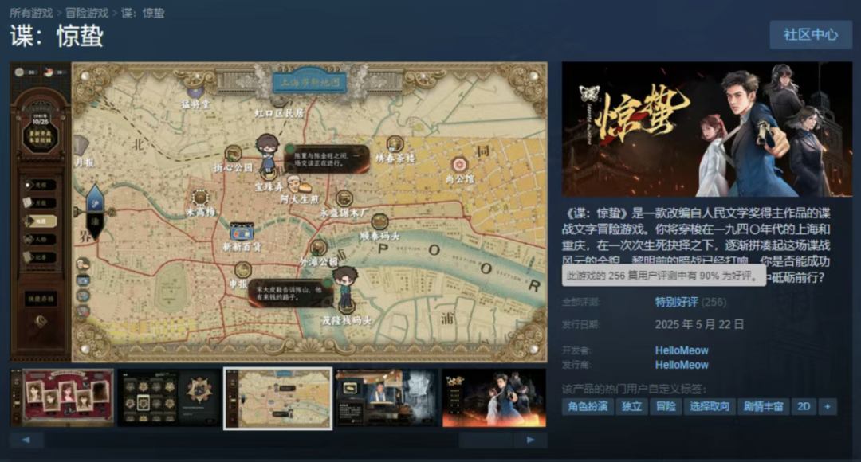This screenshot has height=462, width=861.
Task: Open the 冒险游戏 breadcrumb link
Action: coord(87,13)
